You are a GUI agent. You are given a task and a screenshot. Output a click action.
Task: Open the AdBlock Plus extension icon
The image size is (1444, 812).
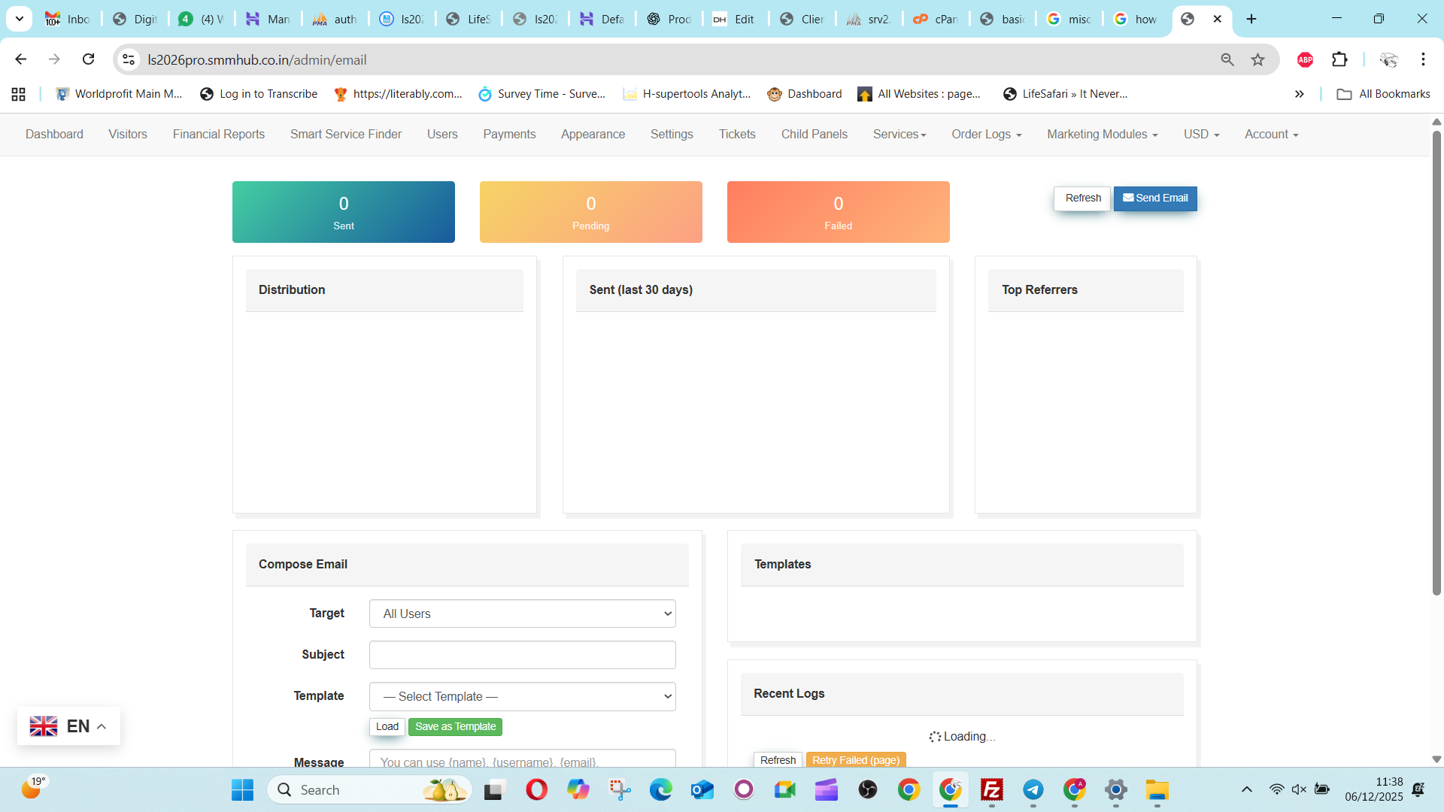click(x=1305, y=59)
